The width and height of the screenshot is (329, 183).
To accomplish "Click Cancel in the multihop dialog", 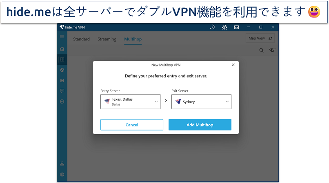I will [x=132, y=125].
